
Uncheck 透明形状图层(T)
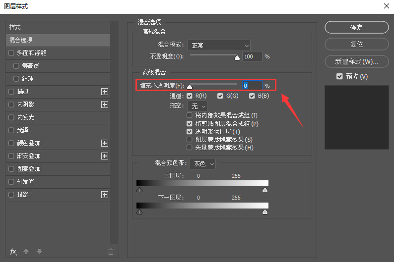(190, 131)
